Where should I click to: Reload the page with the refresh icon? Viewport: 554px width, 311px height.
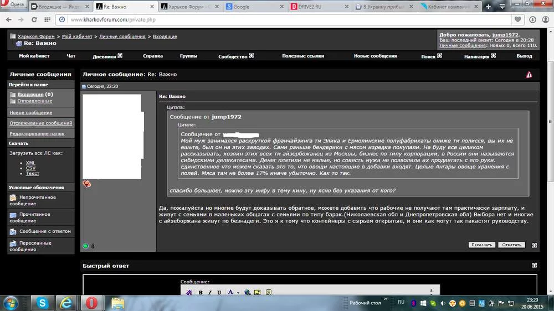pos(34,20)
